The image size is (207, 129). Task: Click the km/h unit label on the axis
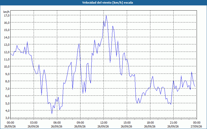point(6,12)
